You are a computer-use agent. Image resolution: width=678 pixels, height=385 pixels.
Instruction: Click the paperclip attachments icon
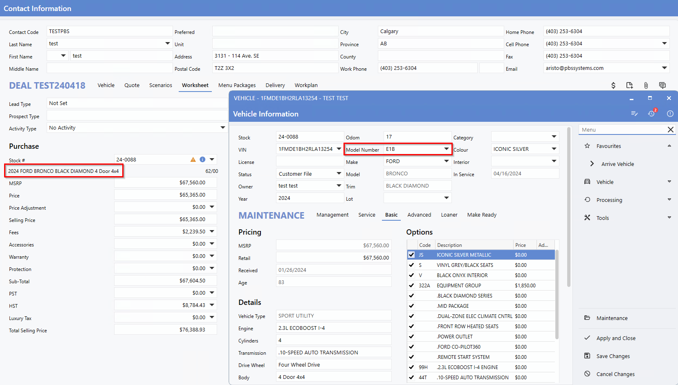pyautogui.click(x=646, y=85)
